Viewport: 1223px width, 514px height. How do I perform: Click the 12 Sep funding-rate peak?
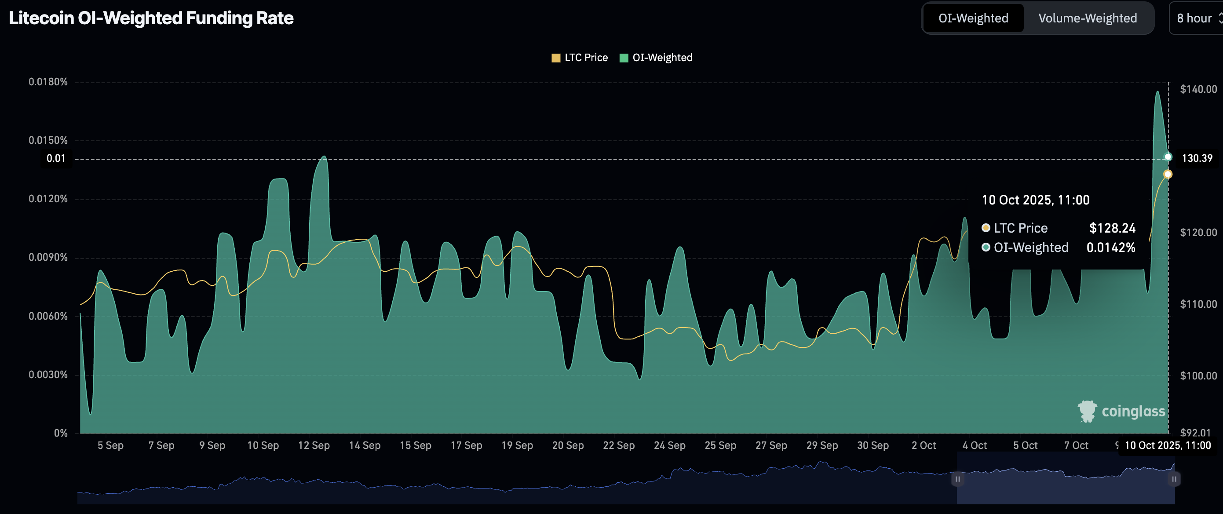point(324,157)
